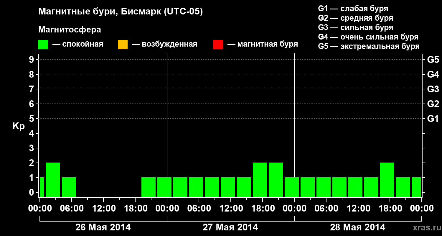Select the '— спокойная' legend label
Viewport: 442px width, 236px height.
[x=78, y=44]
